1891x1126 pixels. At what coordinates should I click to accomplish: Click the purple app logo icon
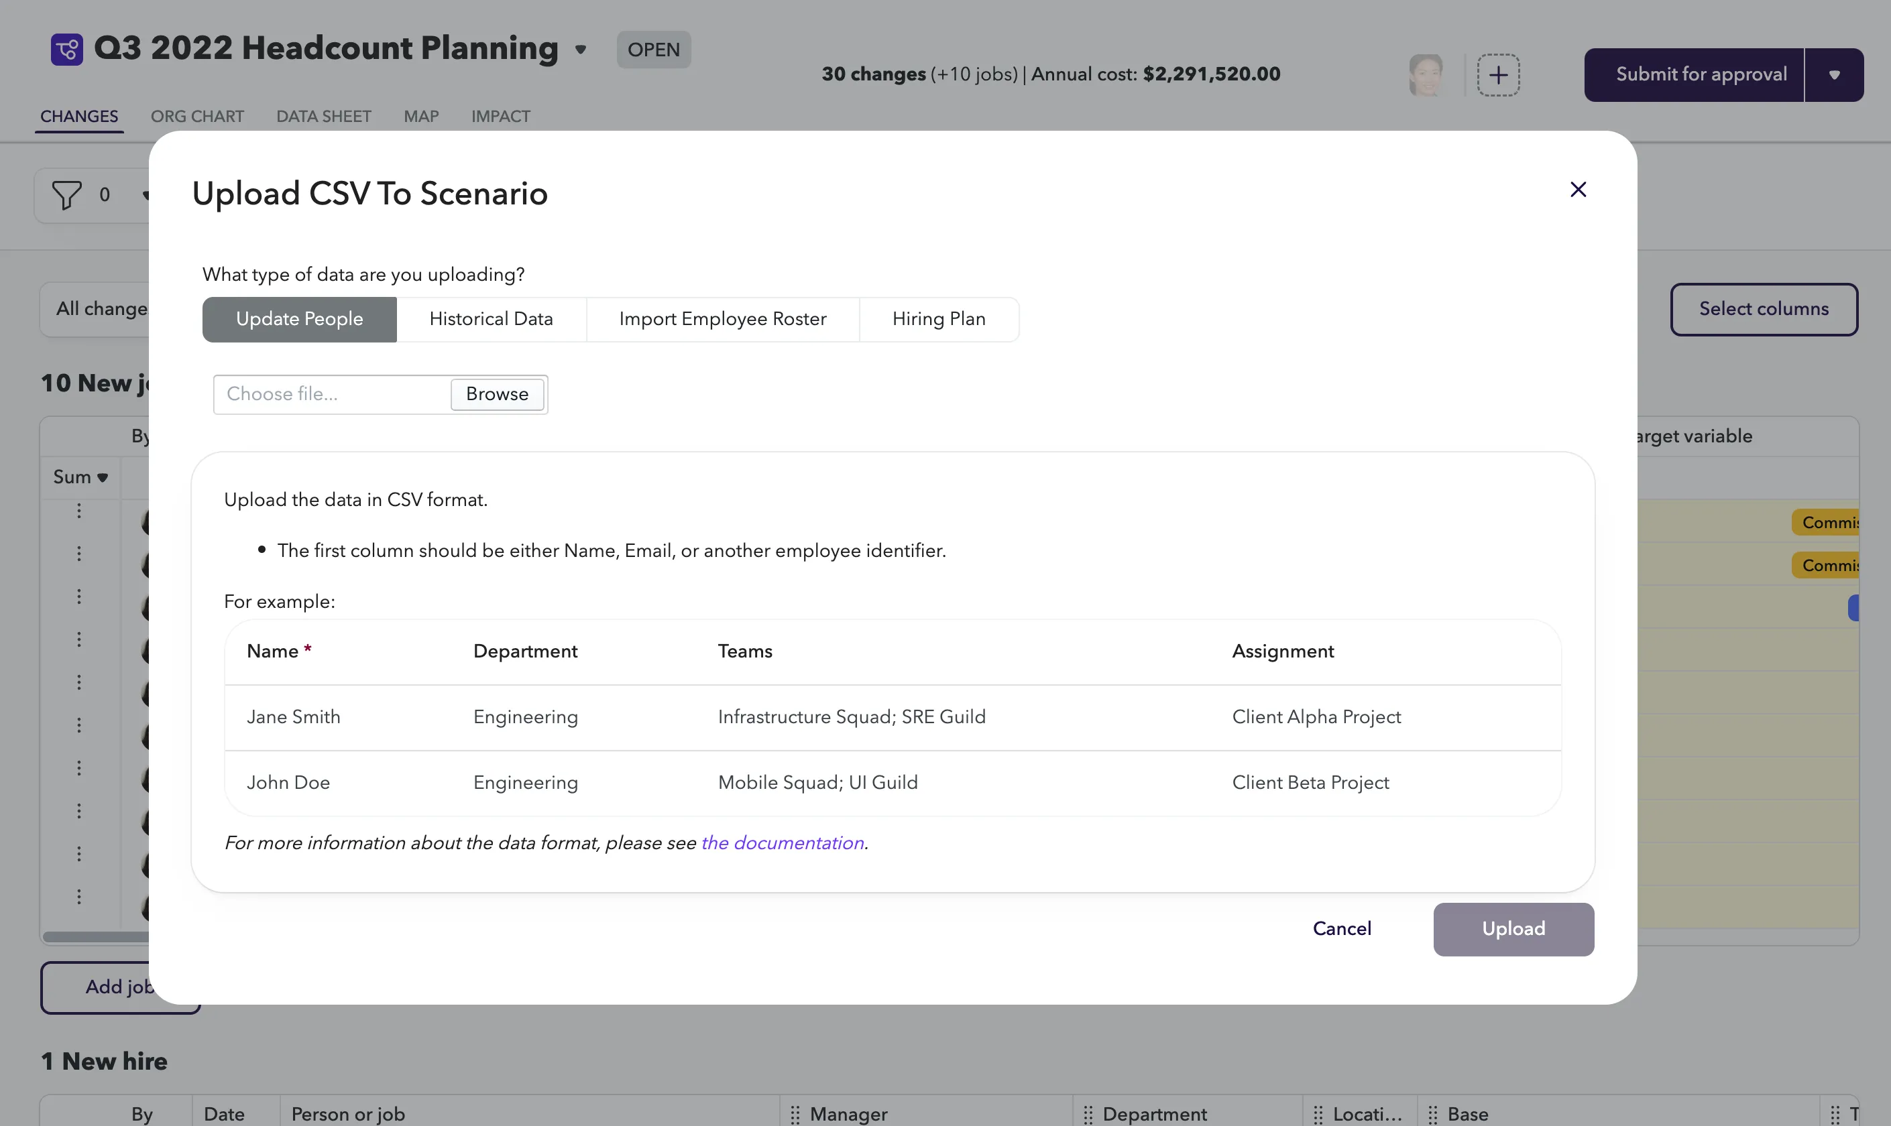pyautogui.click(x=67, y=50)
